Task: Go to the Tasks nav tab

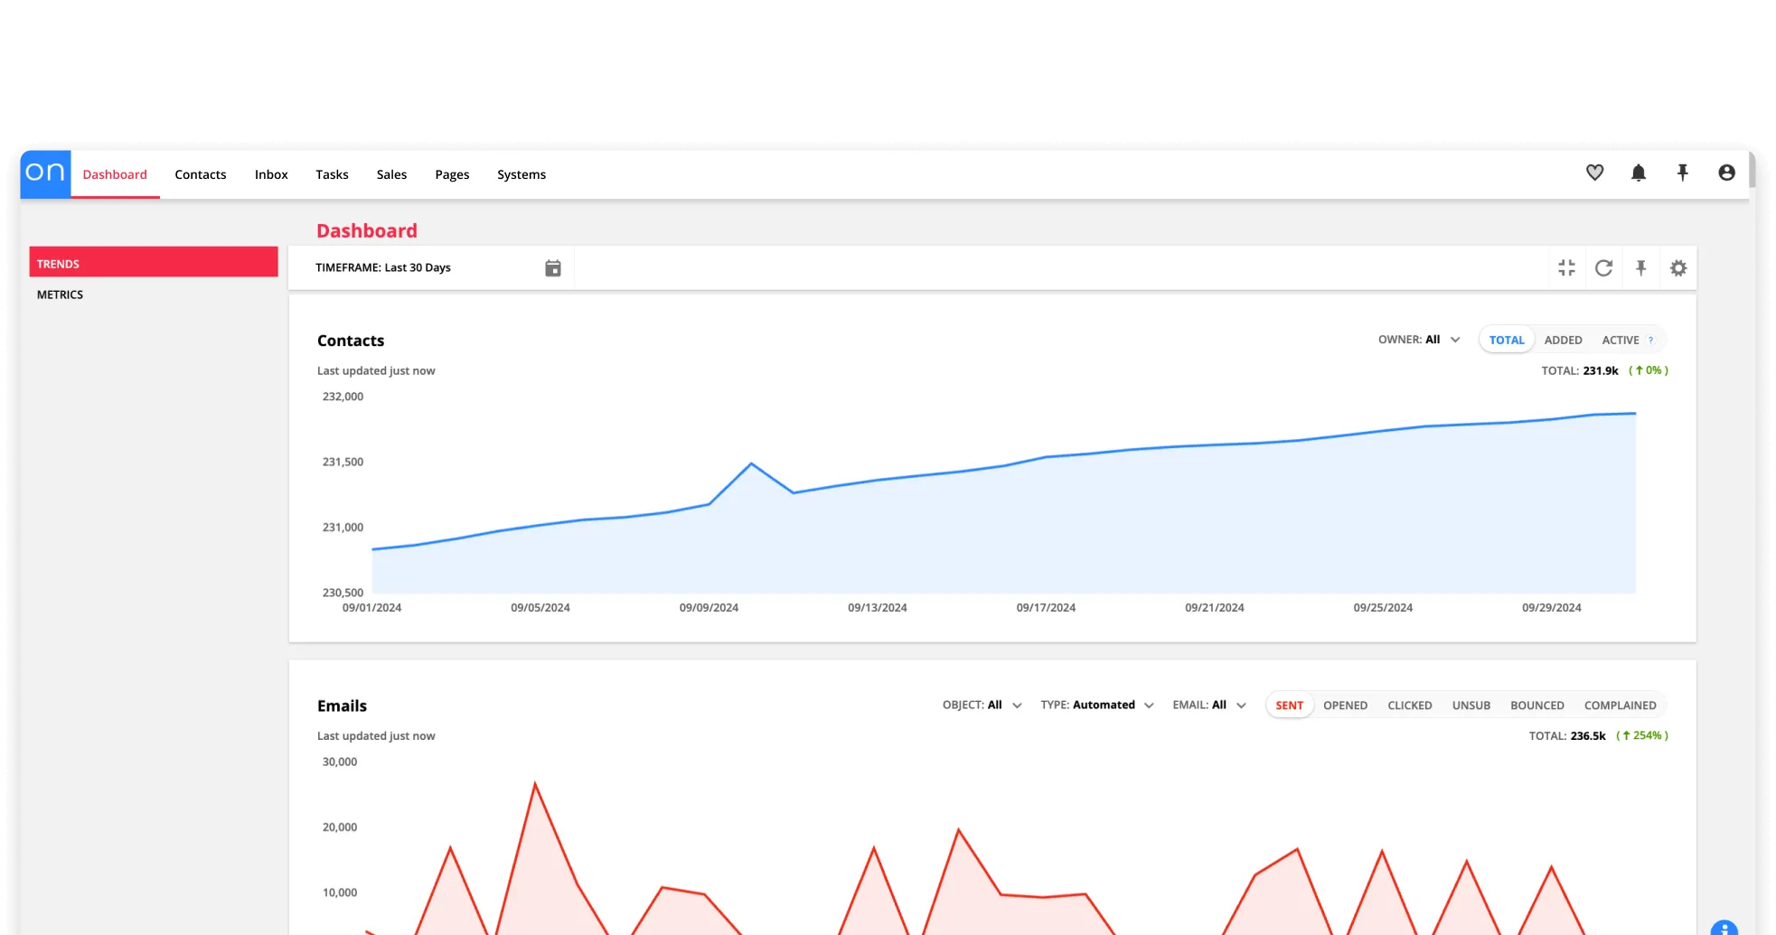Action: pyautogui.click(x=332, y=174)
